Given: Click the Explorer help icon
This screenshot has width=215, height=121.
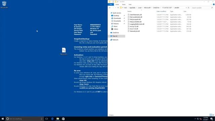Looking at the screenshot, I should [214, 4].
